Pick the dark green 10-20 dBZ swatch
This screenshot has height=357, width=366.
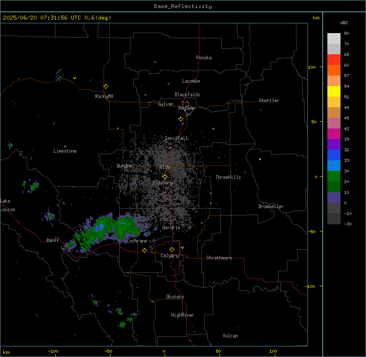click(x=334, y=187)
